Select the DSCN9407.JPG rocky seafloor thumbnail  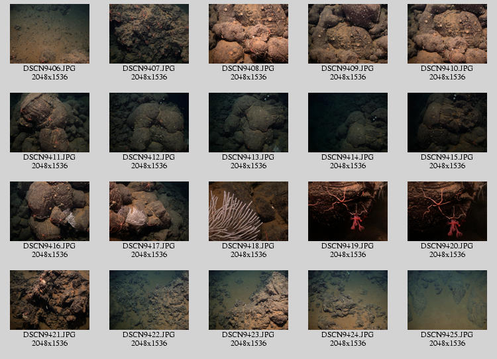[149, 34]
